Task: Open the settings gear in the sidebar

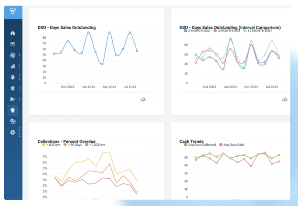Action: pyautogui.click(x=13, y=132)
